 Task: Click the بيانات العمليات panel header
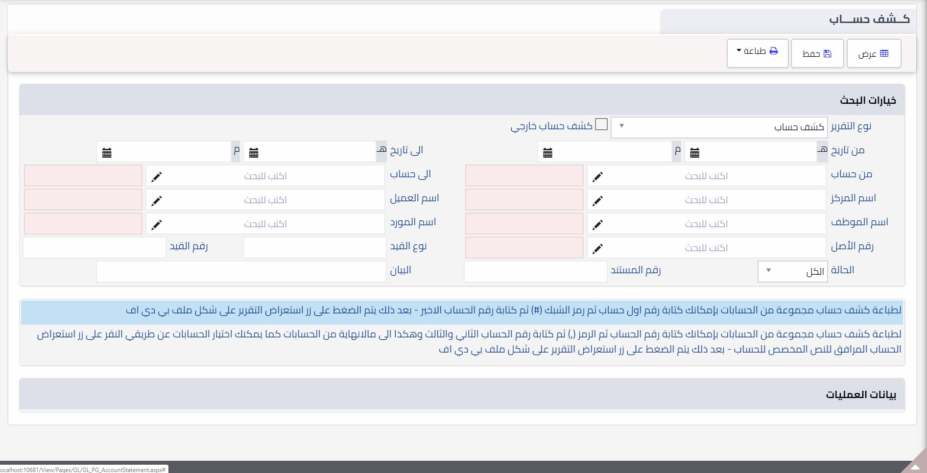point(462,394)
